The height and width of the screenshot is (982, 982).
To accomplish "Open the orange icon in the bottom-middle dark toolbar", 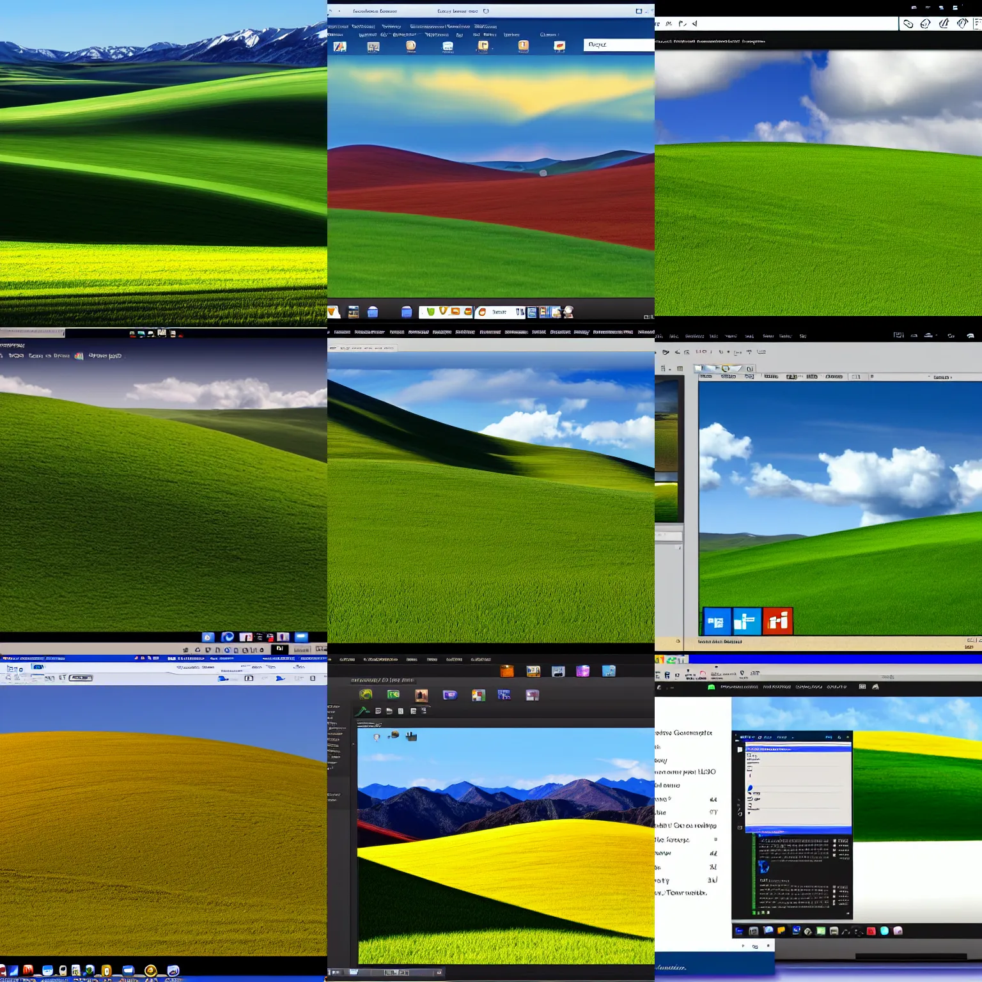I will click(x=507, y=671).
